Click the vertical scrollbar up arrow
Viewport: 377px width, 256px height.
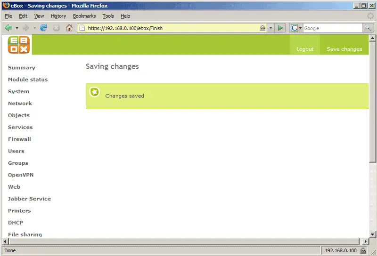[x=372, y=38]
